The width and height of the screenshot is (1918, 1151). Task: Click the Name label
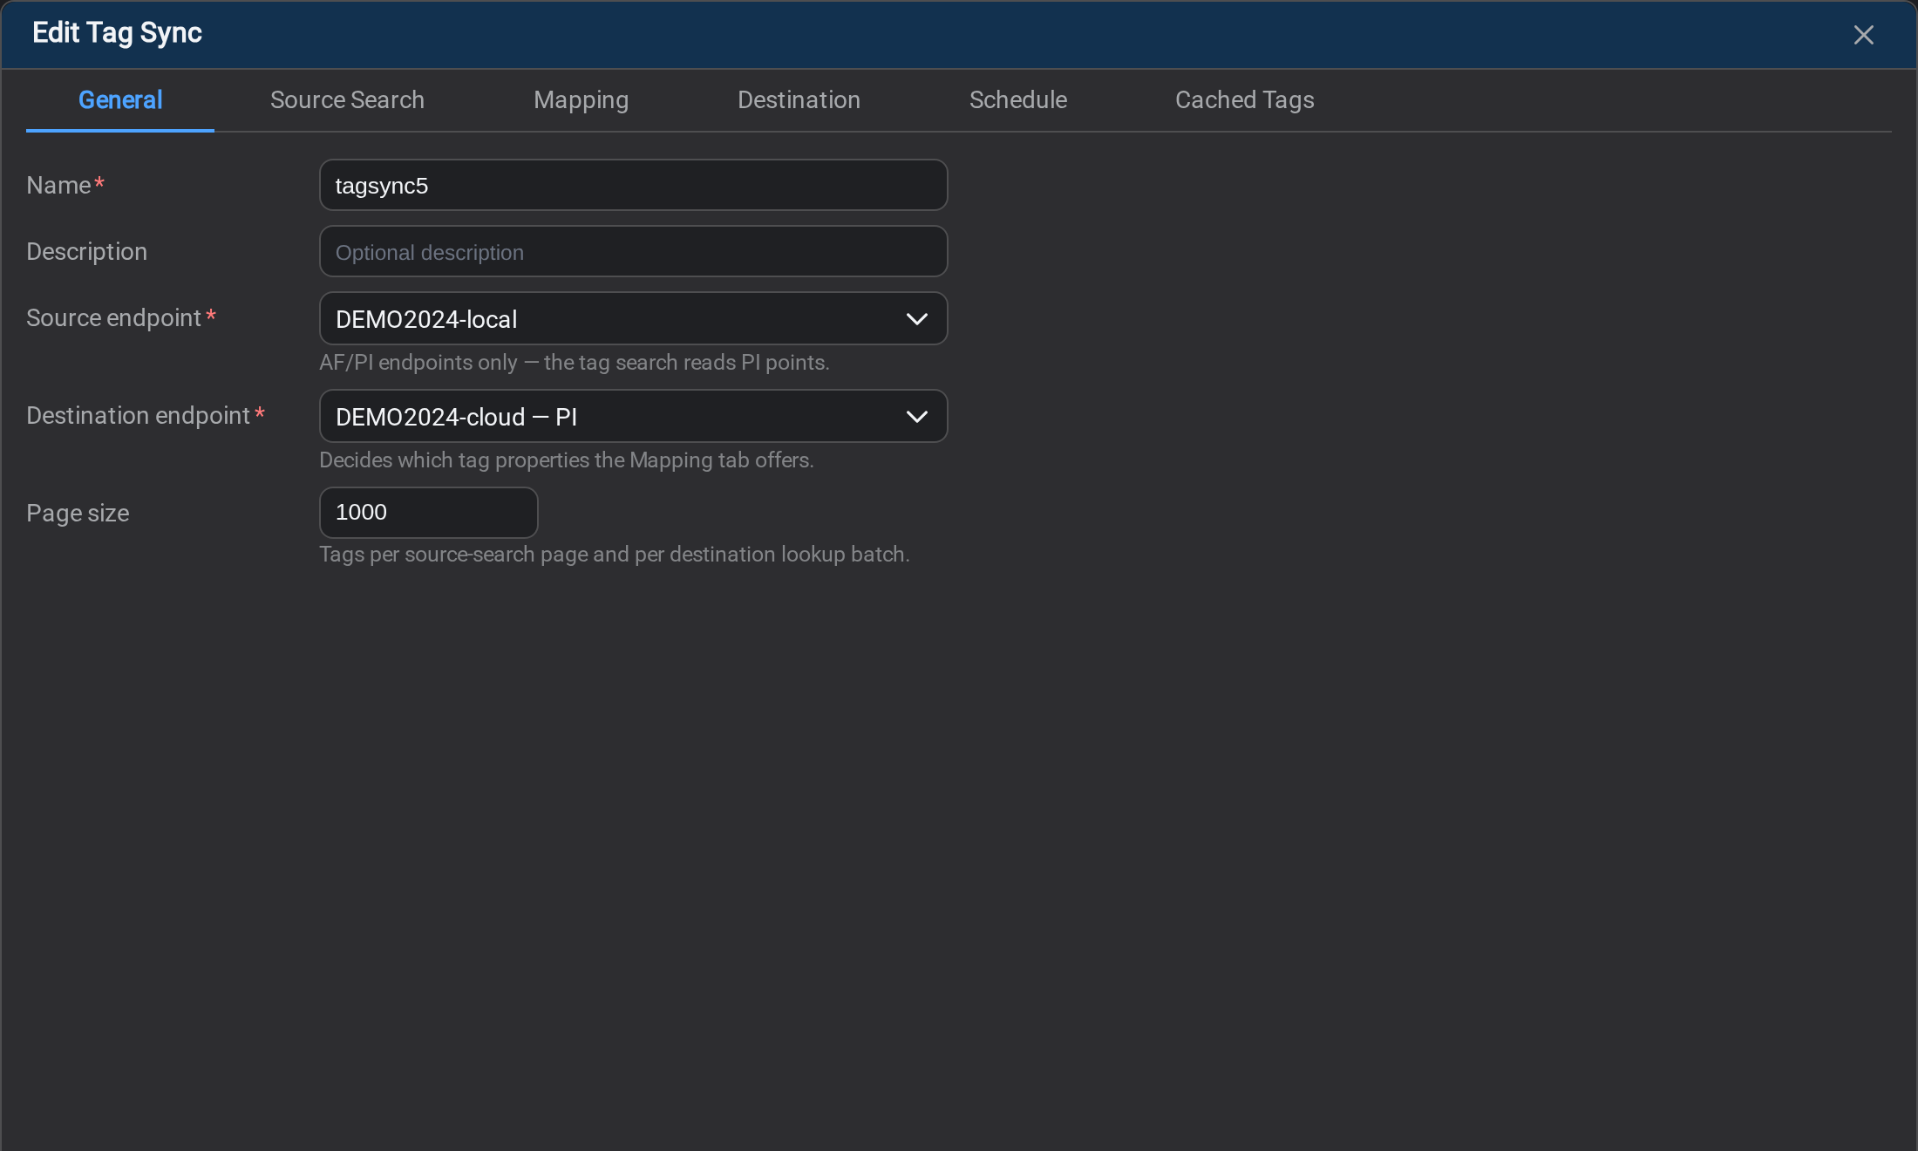(58, 186)
